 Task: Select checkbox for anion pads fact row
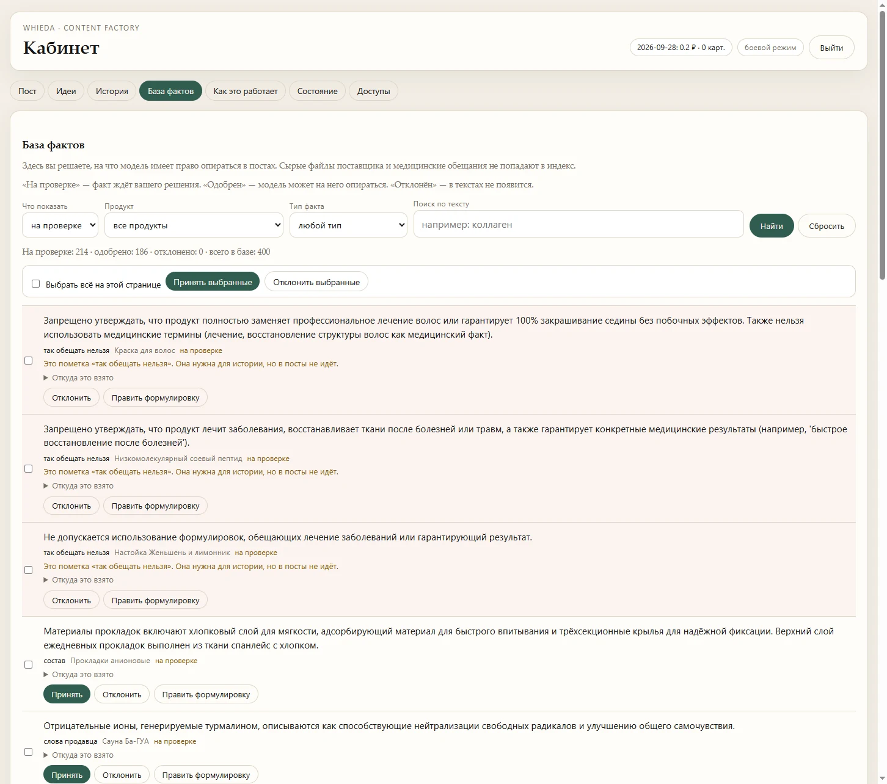(x=28, y=664)
